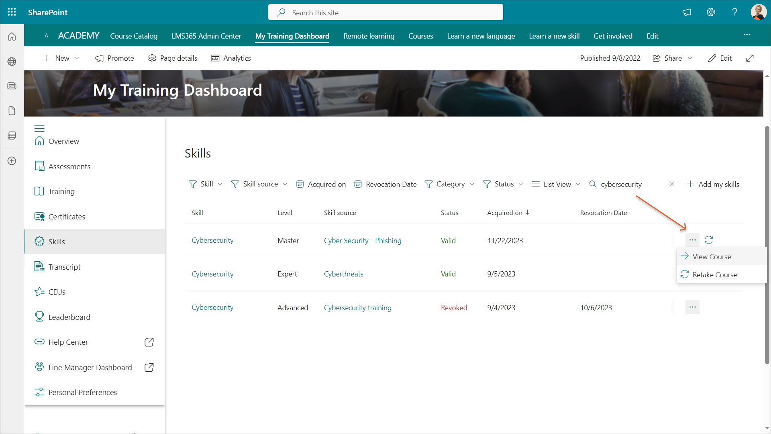Open the SharePoint app launcher waffle
The height and width of the screenshot is (434, 771).
point(12,12)
